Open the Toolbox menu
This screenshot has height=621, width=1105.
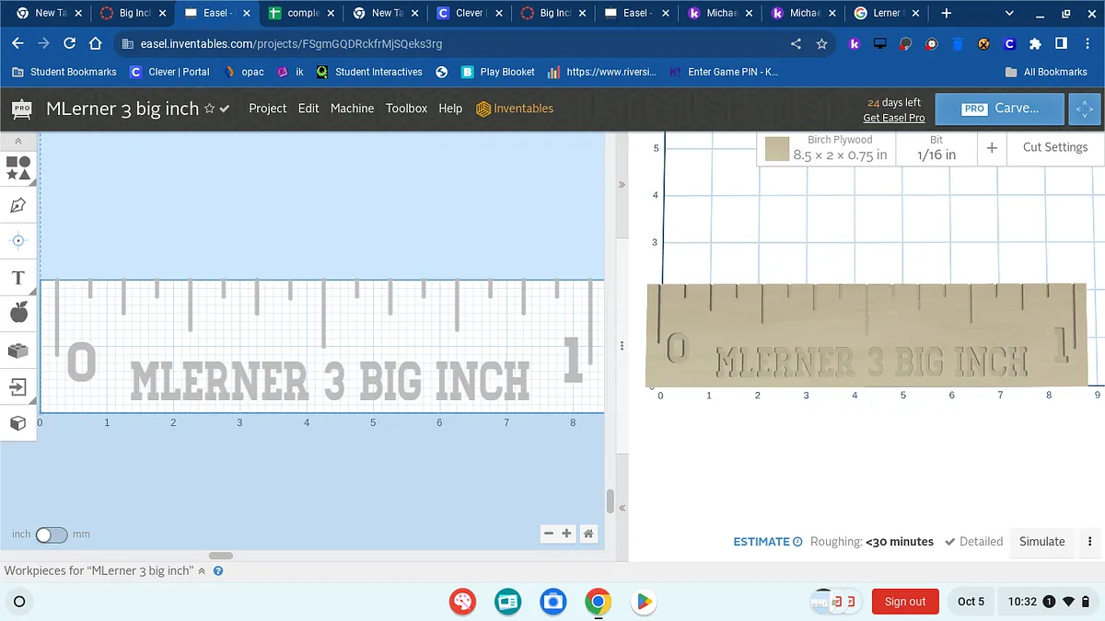tap(406, 109)
